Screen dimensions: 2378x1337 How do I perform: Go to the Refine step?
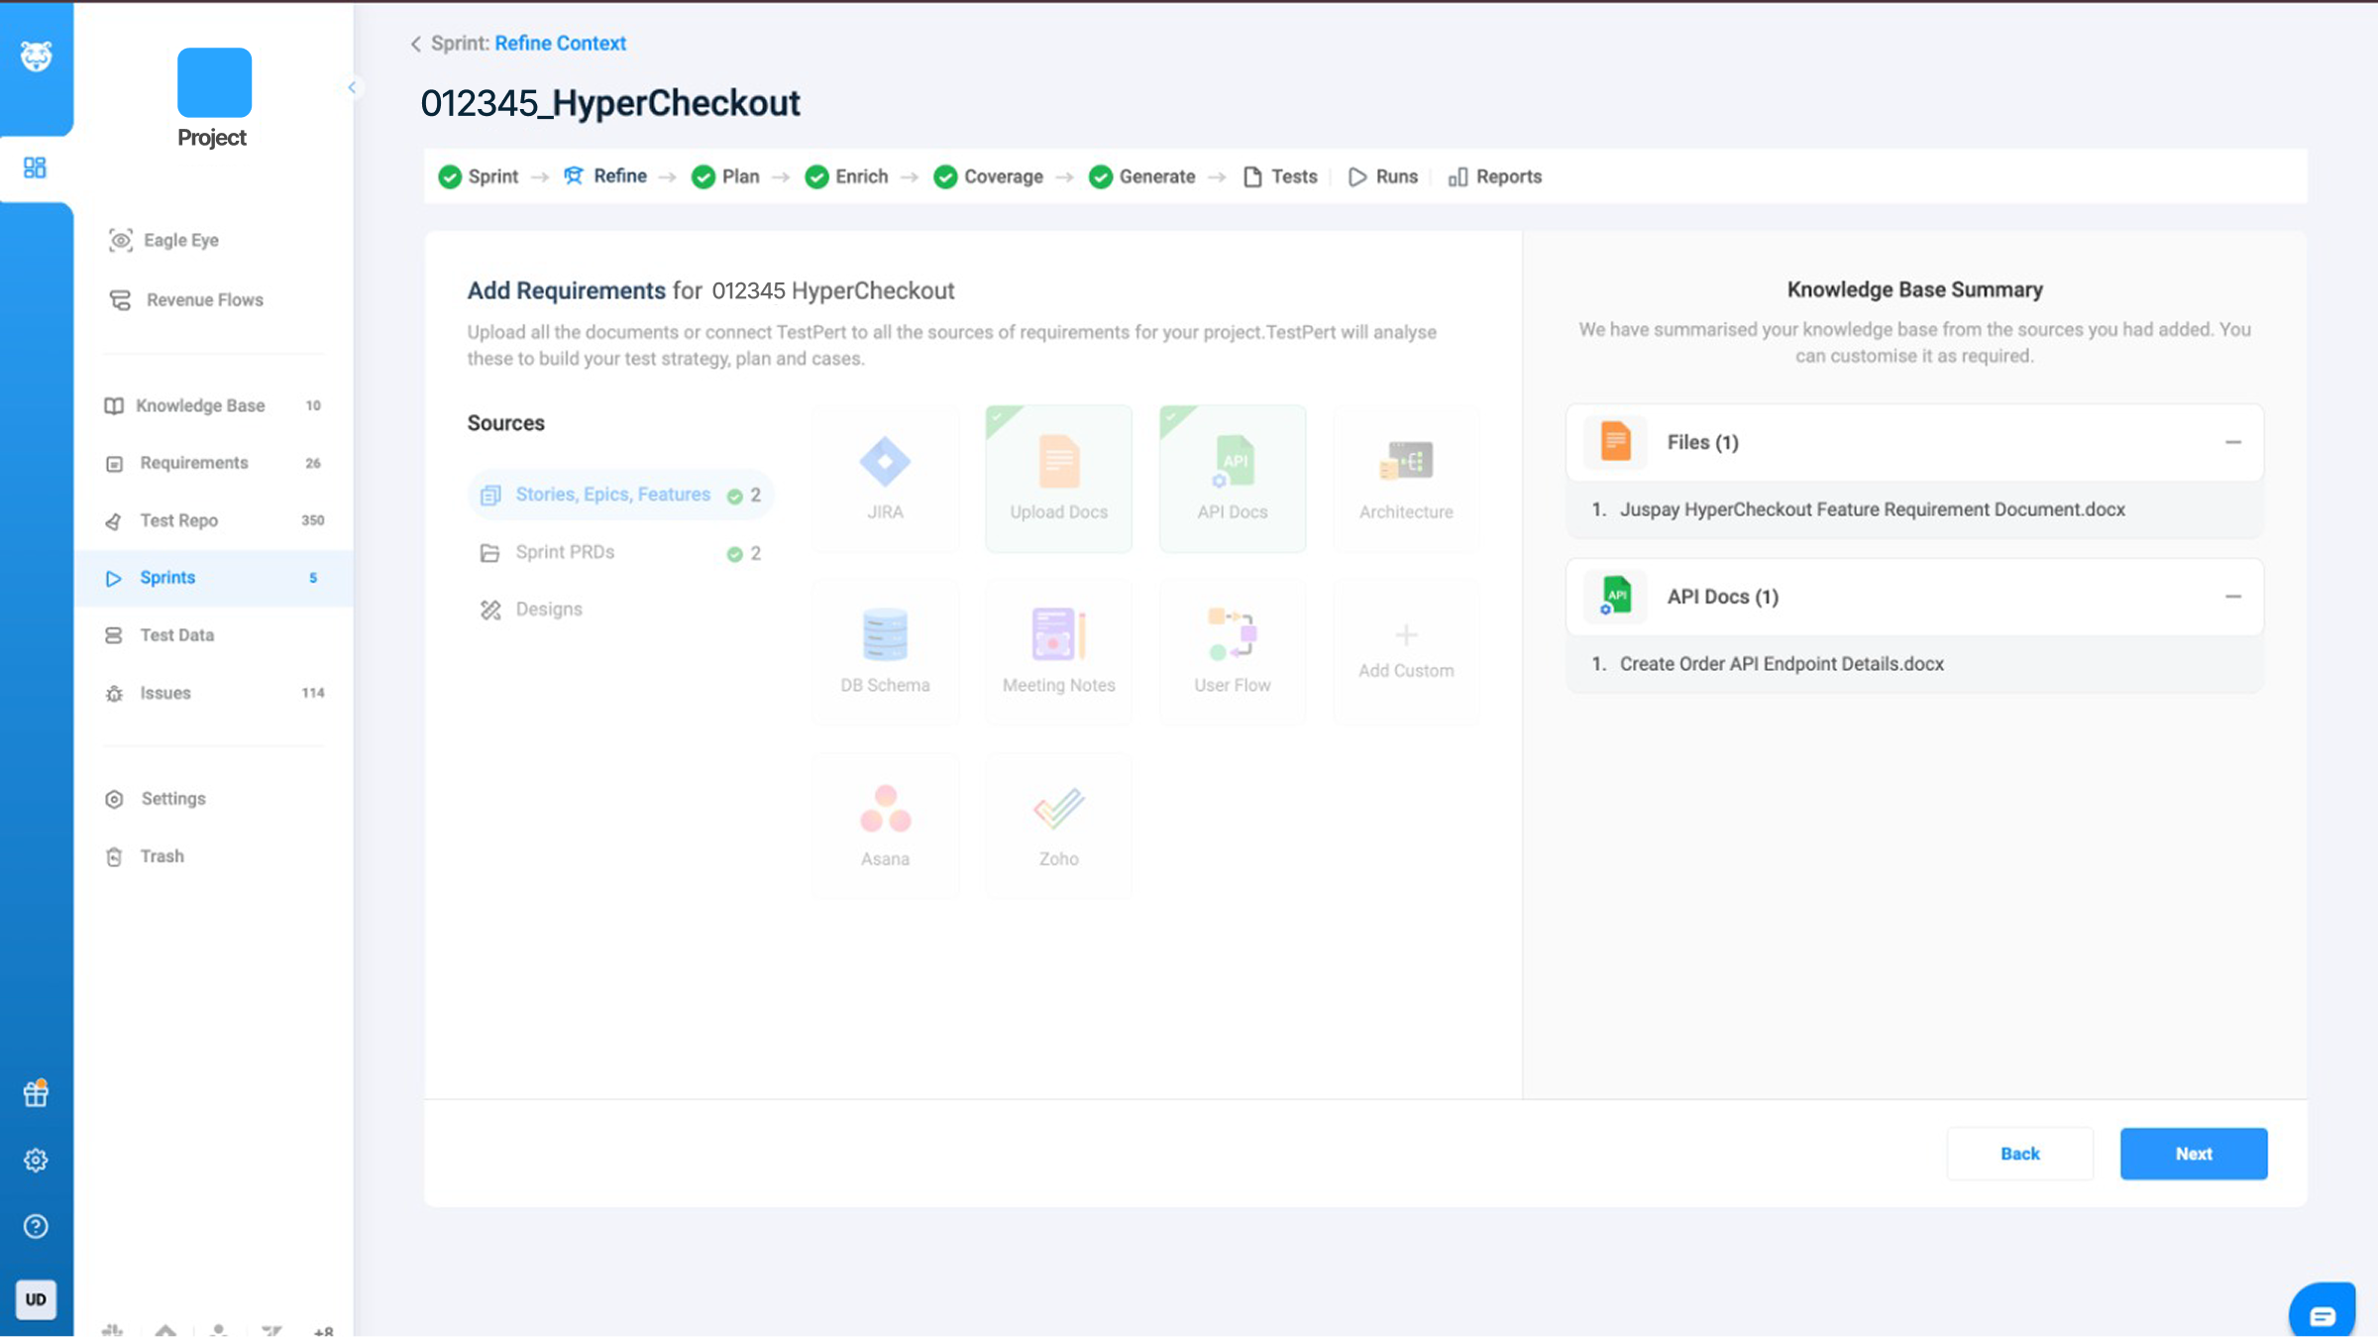click(605, 176)
